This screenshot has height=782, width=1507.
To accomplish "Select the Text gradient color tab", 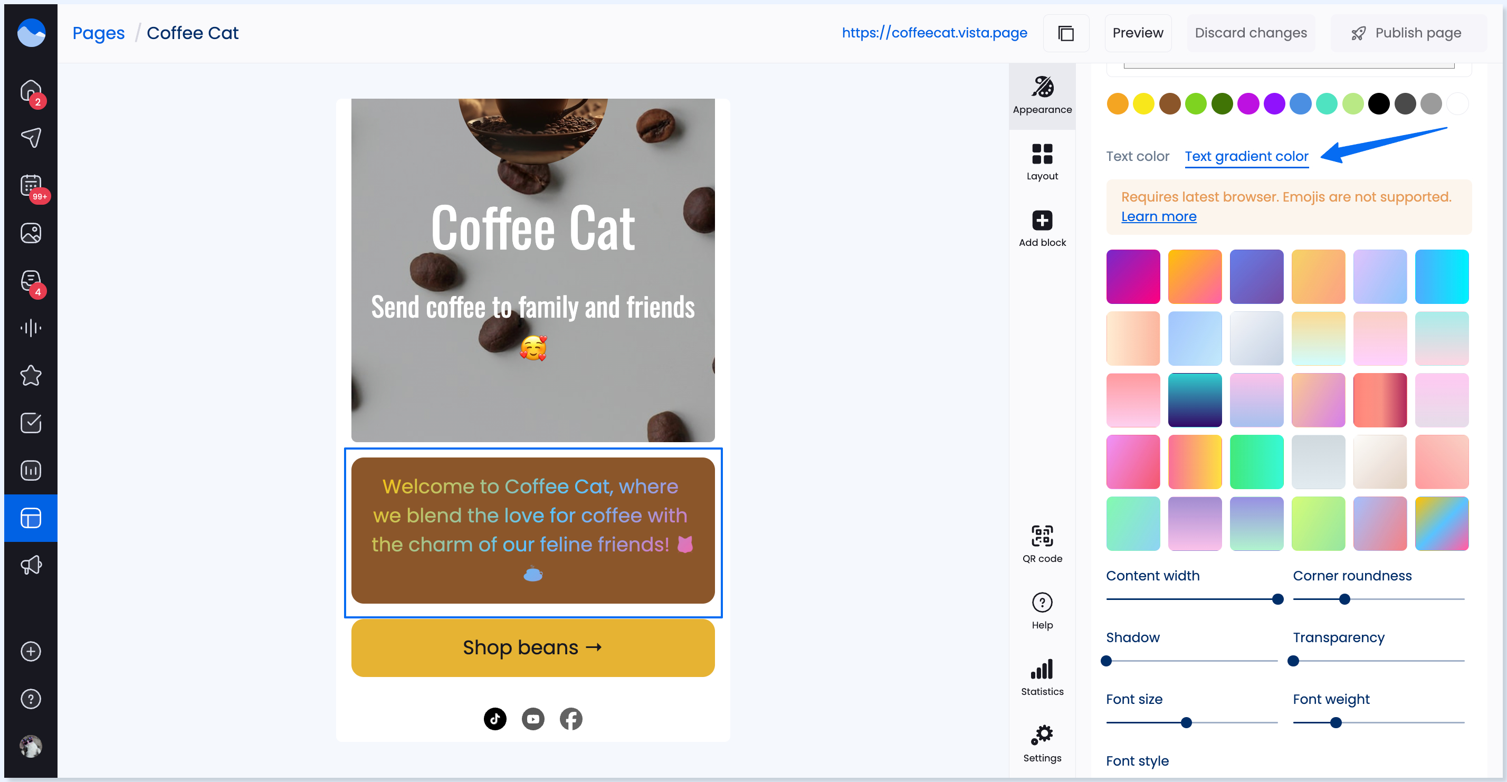I will [x=1247, y=156].
